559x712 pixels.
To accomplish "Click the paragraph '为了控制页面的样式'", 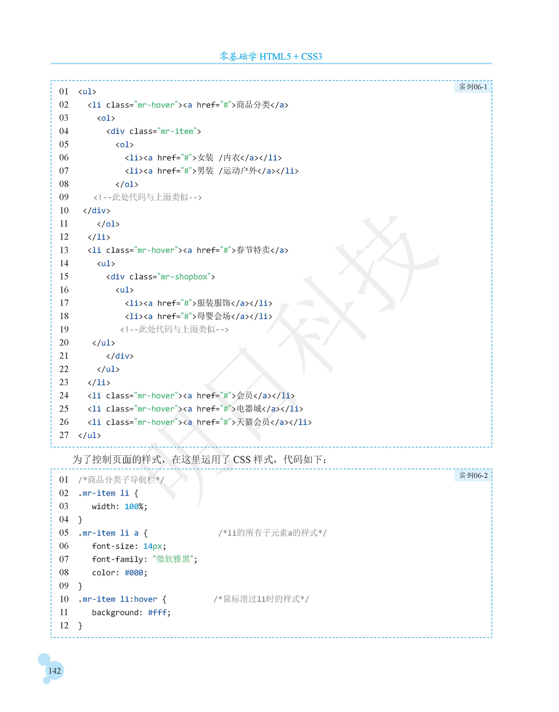I will pos(200,460).
